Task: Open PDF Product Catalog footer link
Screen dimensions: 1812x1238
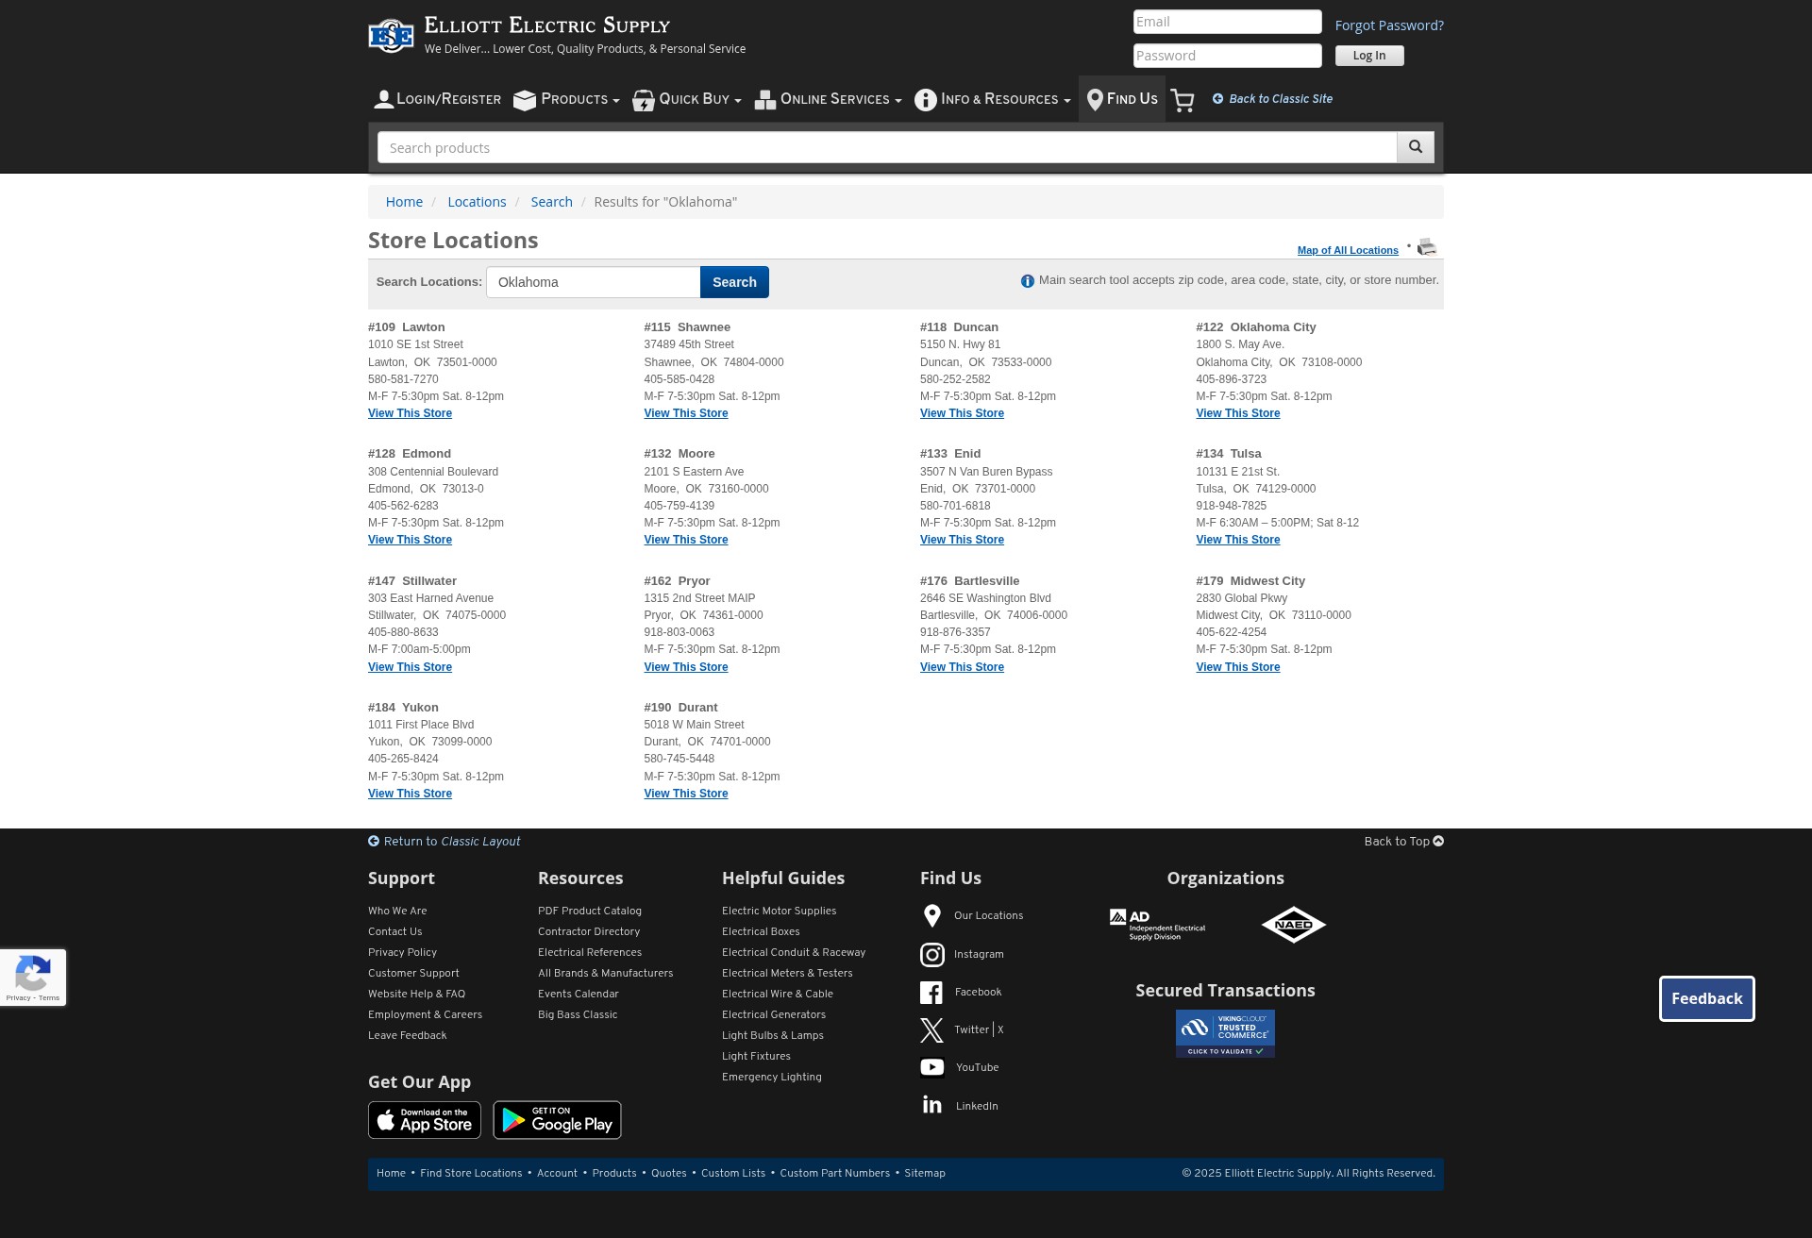Action: [590, 911]
